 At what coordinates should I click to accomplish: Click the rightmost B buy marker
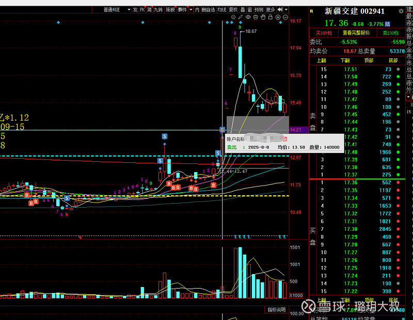[213, 185]
